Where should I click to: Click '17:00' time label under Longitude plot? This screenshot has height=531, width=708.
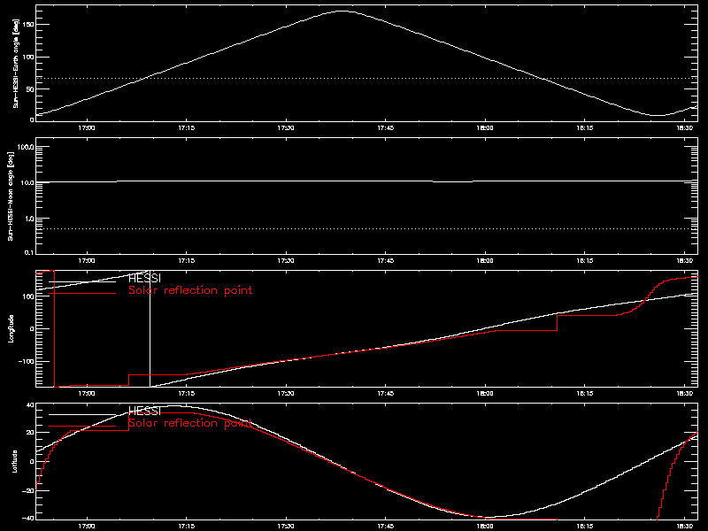pyautogui.click(x=86, y=393)
